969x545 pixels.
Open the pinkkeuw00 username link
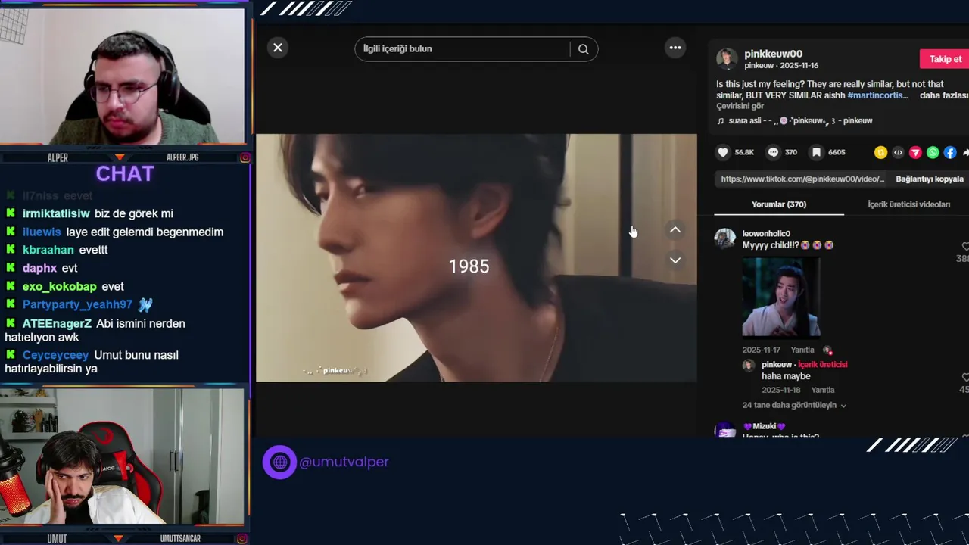tap(773, 54)
